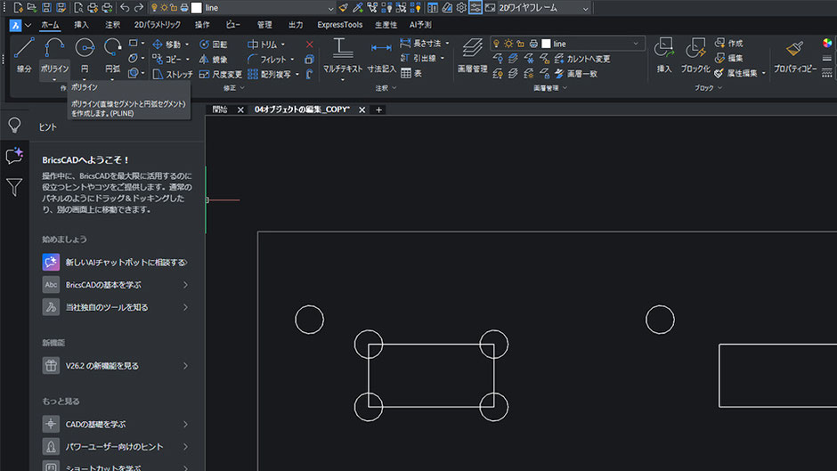Select the ポリライン (Polyline) tool

pyautogui.click(x=54, y=54)
